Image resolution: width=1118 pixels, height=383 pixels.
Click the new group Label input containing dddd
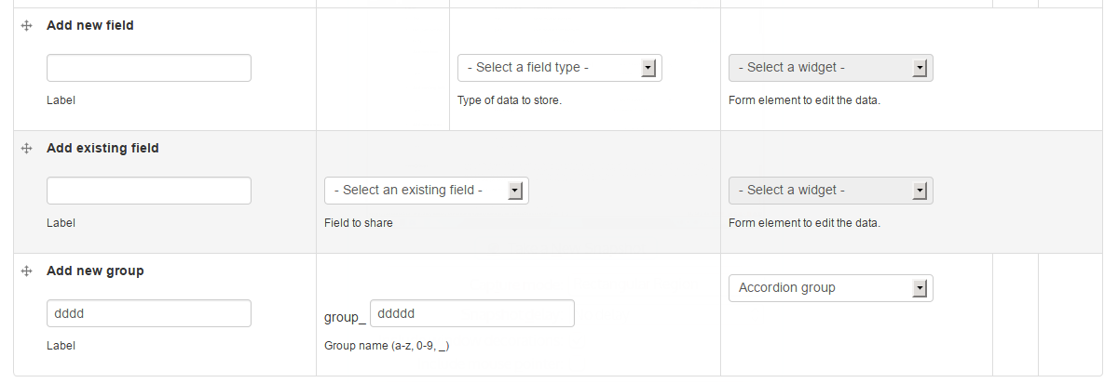point(149,313)
